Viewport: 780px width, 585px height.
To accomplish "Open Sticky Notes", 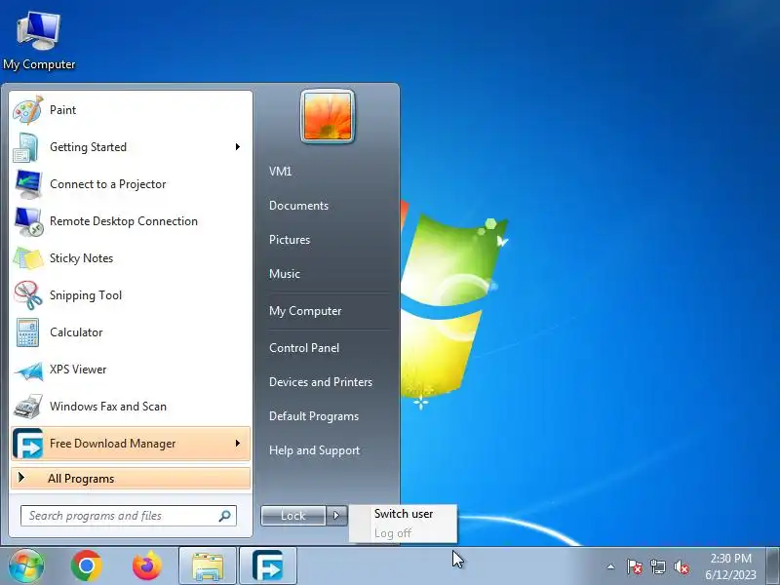I will pyautogui.click(x=130, y=258).
